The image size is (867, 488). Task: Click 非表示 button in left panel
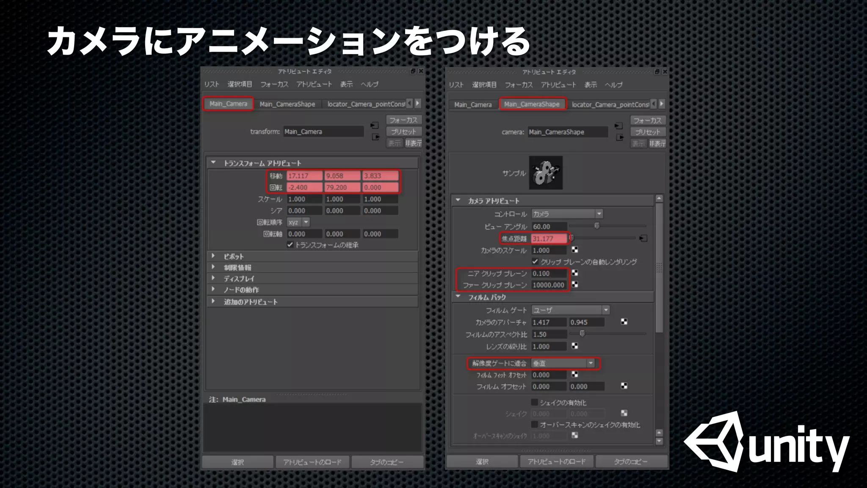413,143
